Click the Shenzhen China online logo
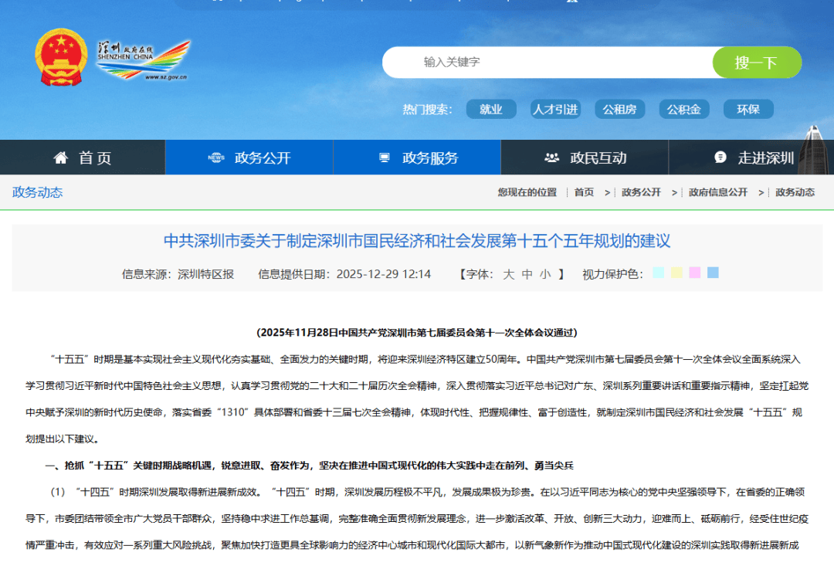834x566 pixels. coord(143,60)
